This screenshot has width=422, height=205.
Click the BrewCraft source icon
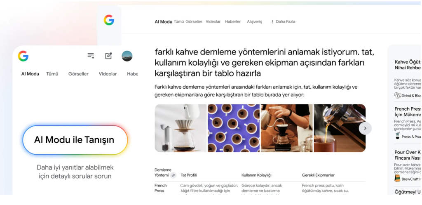click(x=397, y=178)
